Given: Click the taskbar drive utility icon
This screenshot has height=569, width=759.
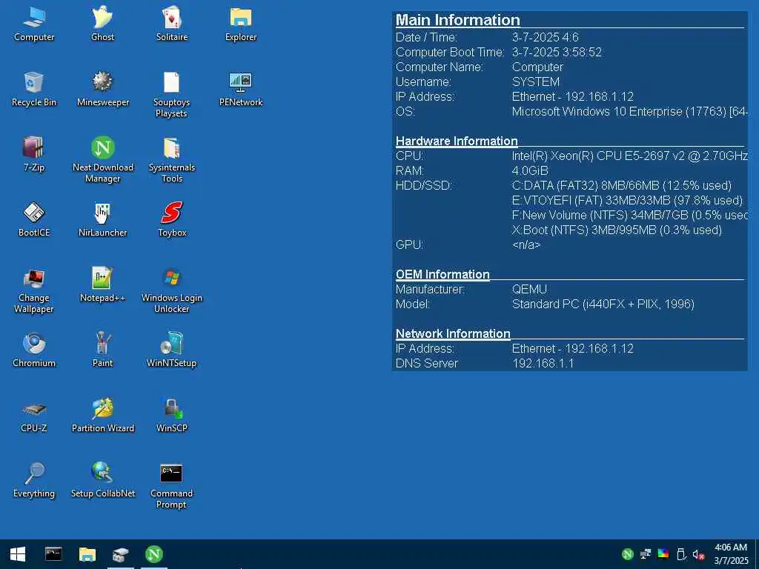Looking at the screenshot, I should click(x=121, y=554).
